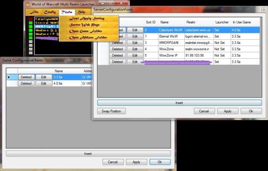The width and height of the screenshot is (268, 171).
Task: Click Edit for the MMORPG4All server row
Action: pyautogui.click(x=135, y=43)
